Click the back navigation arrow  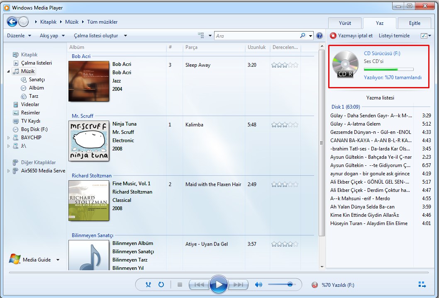(x=12, y=22)
